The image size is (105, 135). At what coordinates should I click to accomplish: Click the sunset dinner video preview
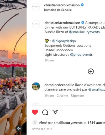(x=13, y=67)
